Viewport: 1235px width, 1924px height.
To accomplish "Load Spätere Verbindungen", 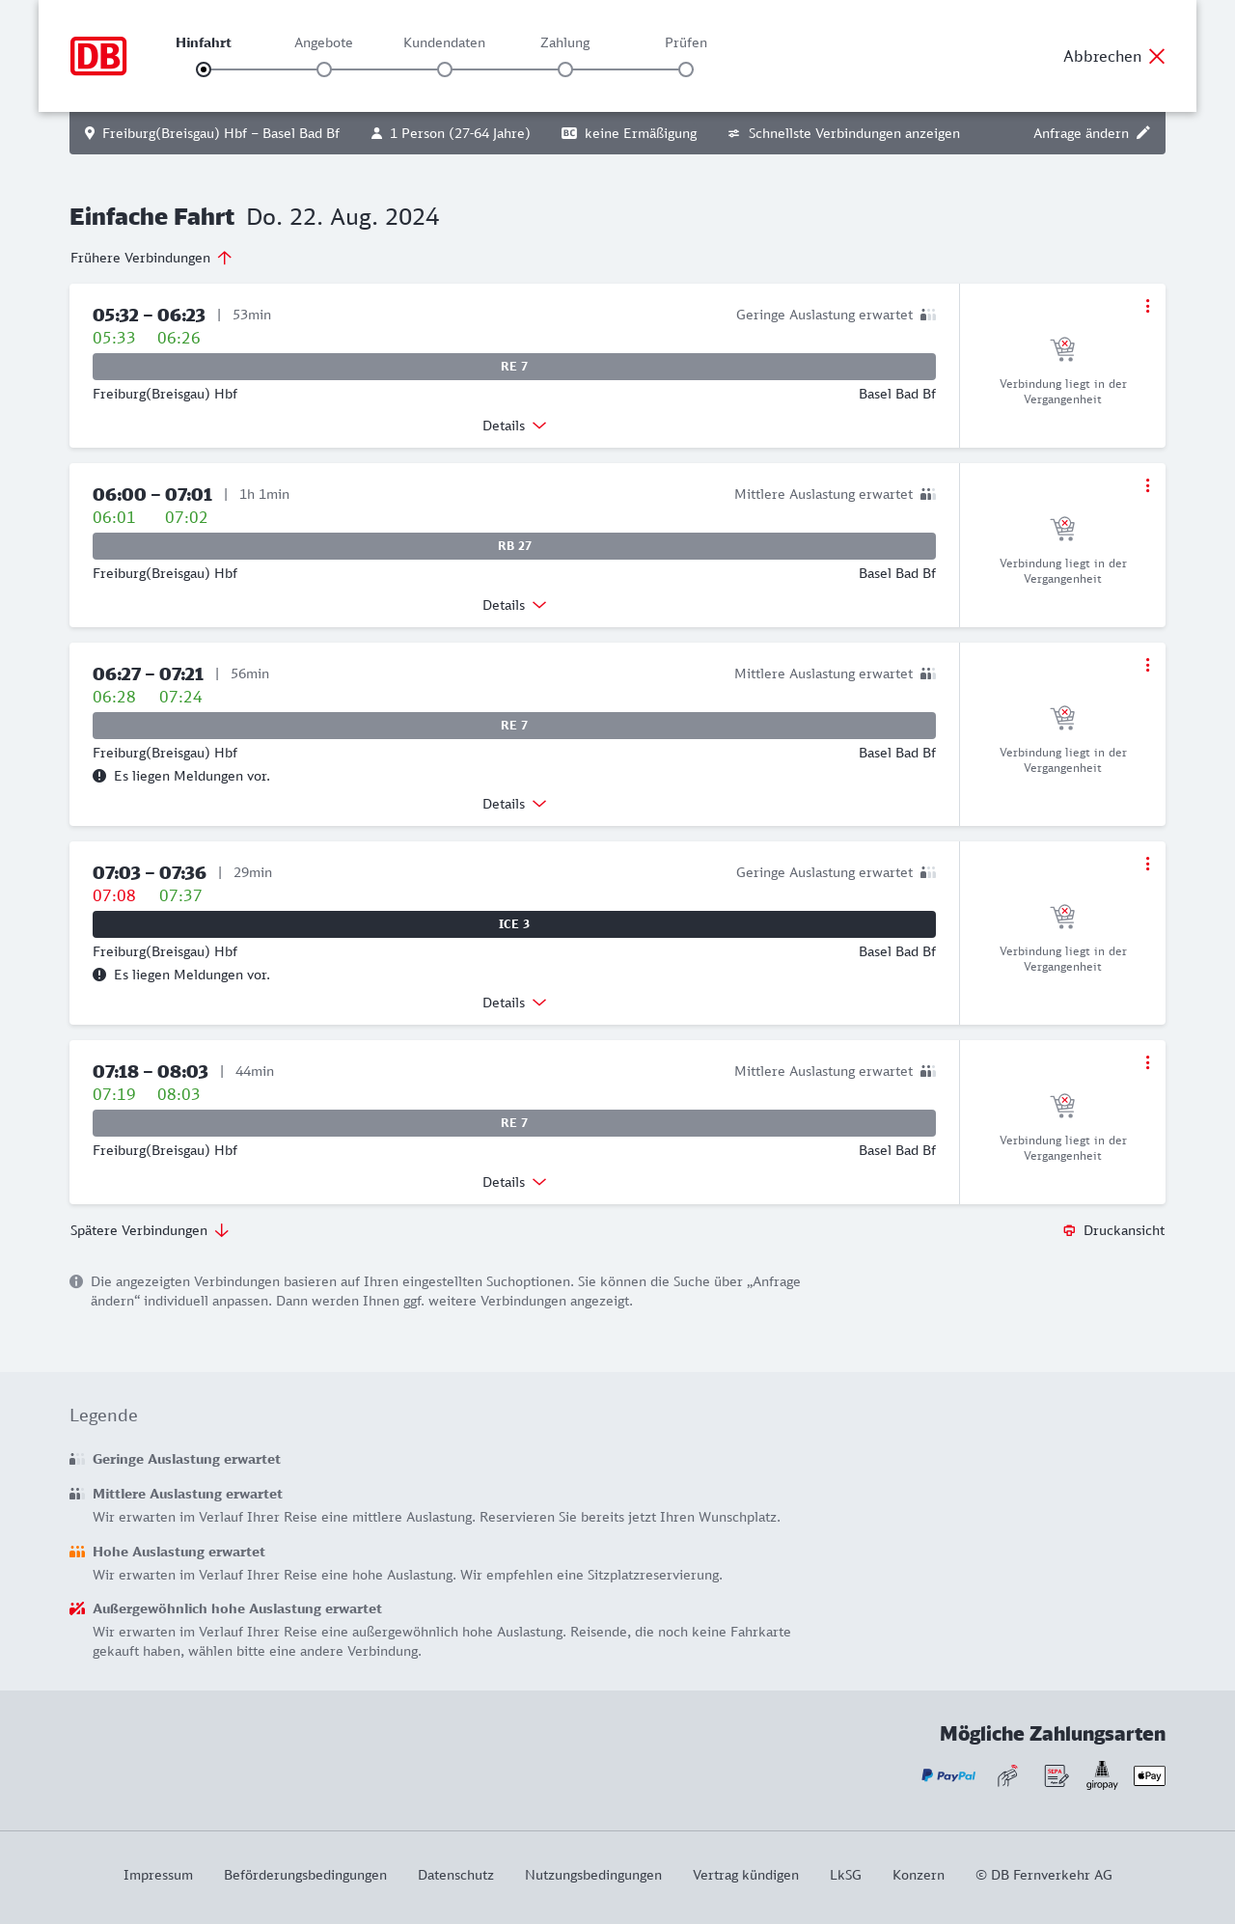I will pyautogui.click(x=150, y=1230).
